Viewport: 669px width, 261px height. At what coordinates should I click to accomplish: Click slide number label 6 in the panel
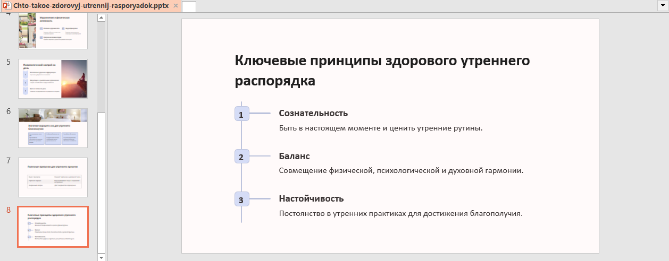tap(9, 111)
